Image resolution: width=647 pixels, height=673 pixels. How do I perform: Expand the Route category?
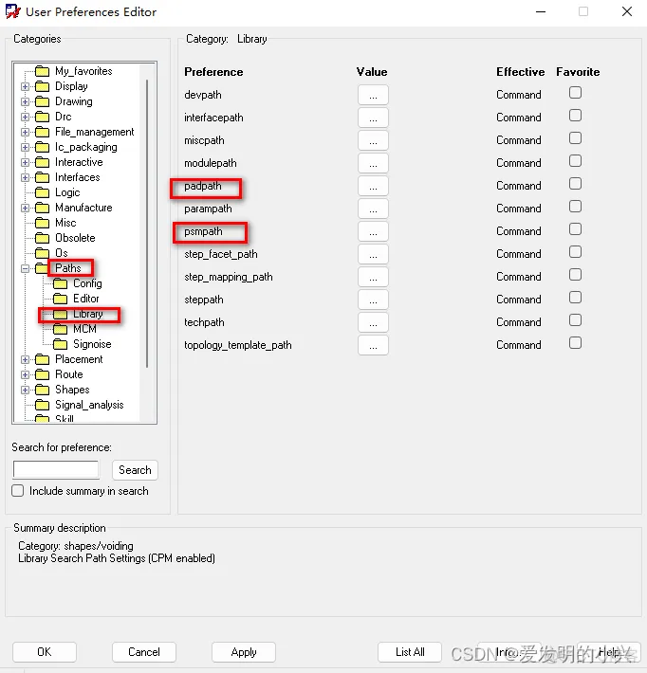[x=25, y=374]
